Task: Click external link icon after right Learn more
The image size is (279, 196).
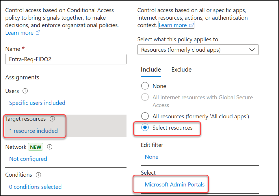Action: (191, 25)
